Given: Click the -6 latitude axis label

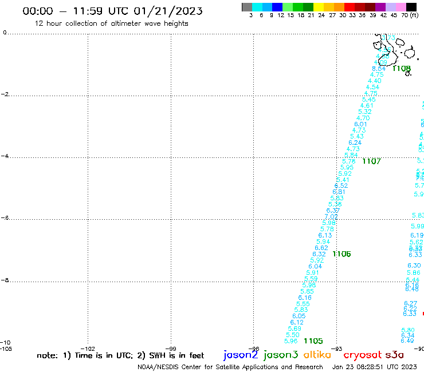Looking at the screenshot, I should 5,217.
